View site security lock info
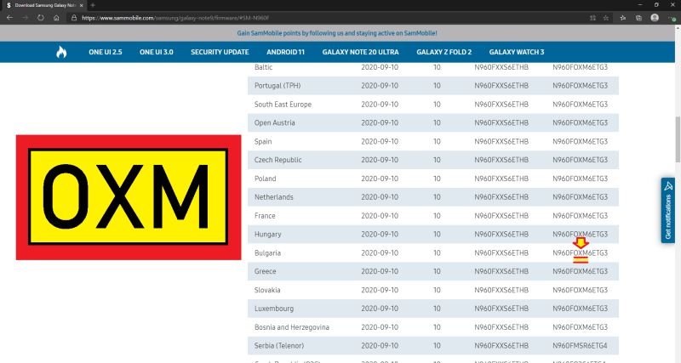 pyautogui.click(x=74, y=18)
